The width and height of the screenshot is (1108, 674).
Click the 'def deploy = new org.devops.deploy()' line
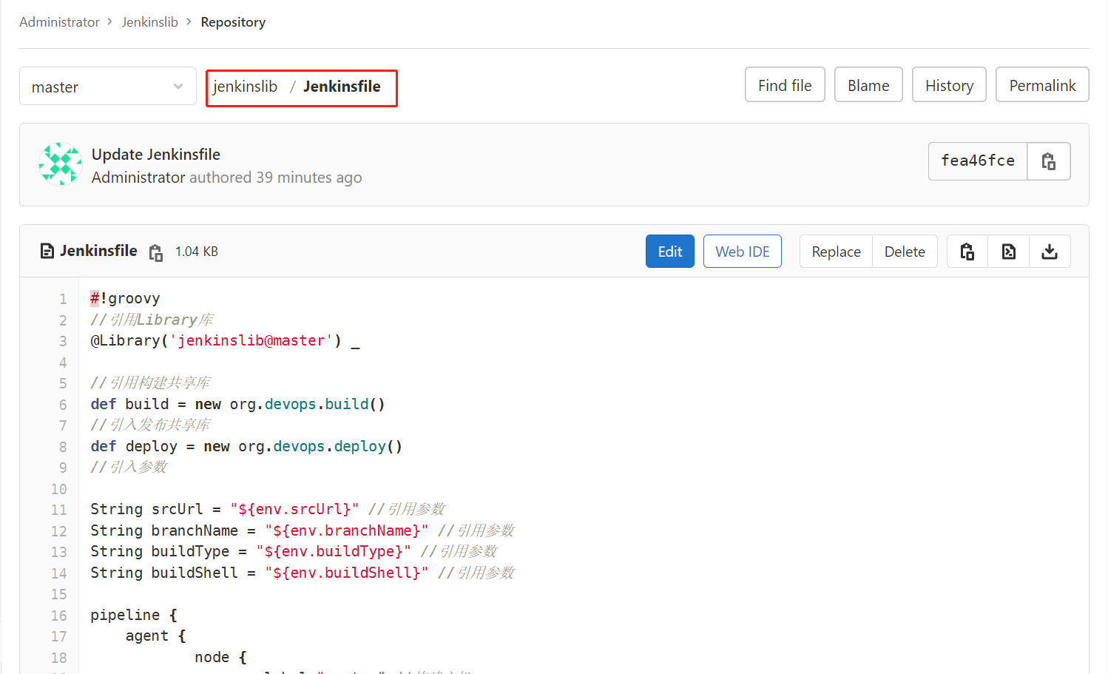246,446
